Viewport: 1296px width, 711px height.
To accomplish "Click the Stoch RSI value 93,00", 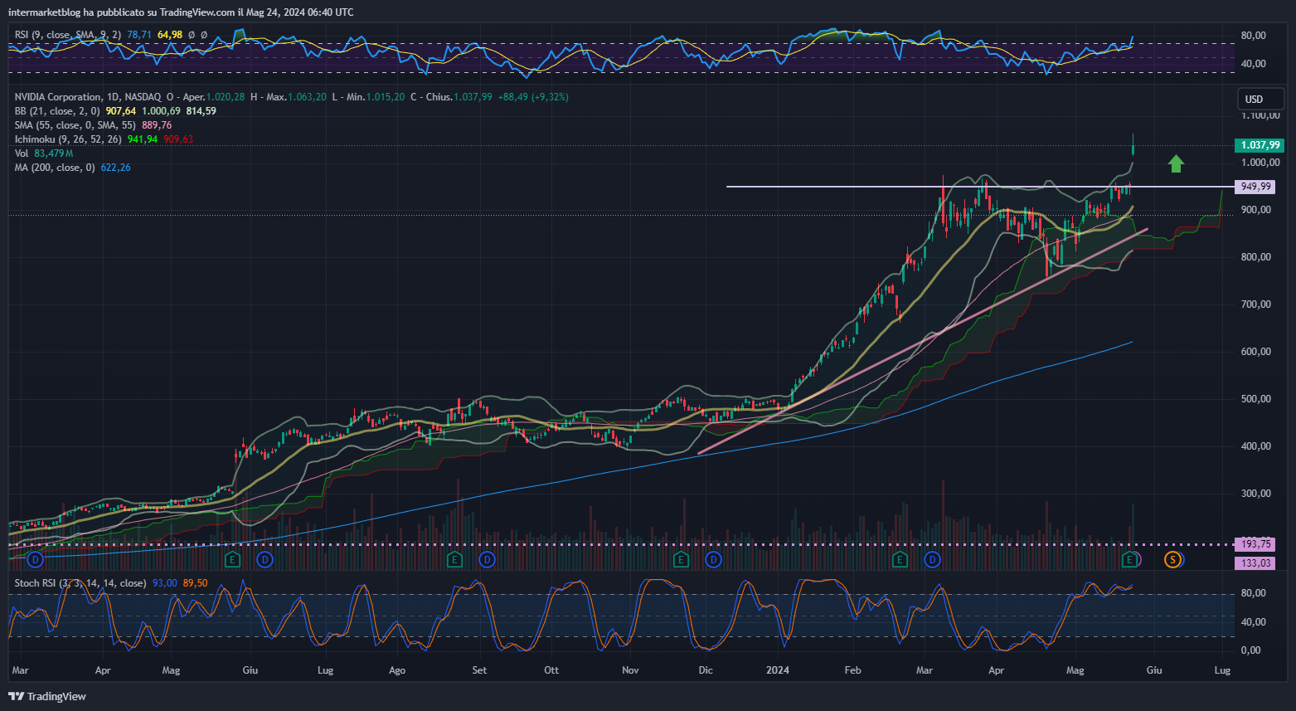I will coord(165,583).
